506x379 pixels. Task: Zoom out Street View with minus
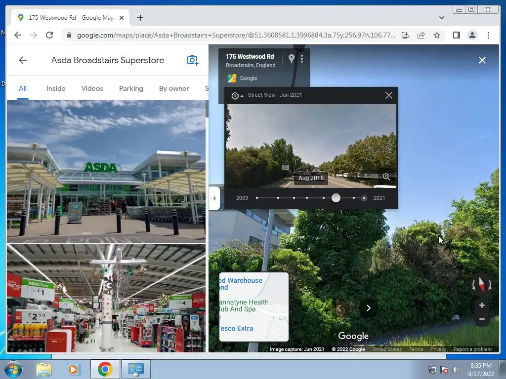coord(482,319)
